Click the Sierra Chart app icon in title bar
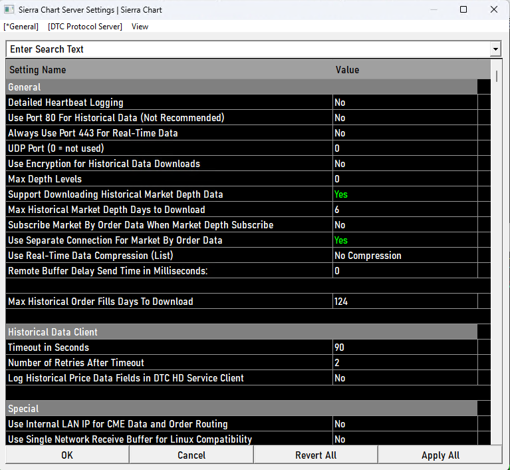This screenshot has width=510, height=470. [x=9, y=9]
